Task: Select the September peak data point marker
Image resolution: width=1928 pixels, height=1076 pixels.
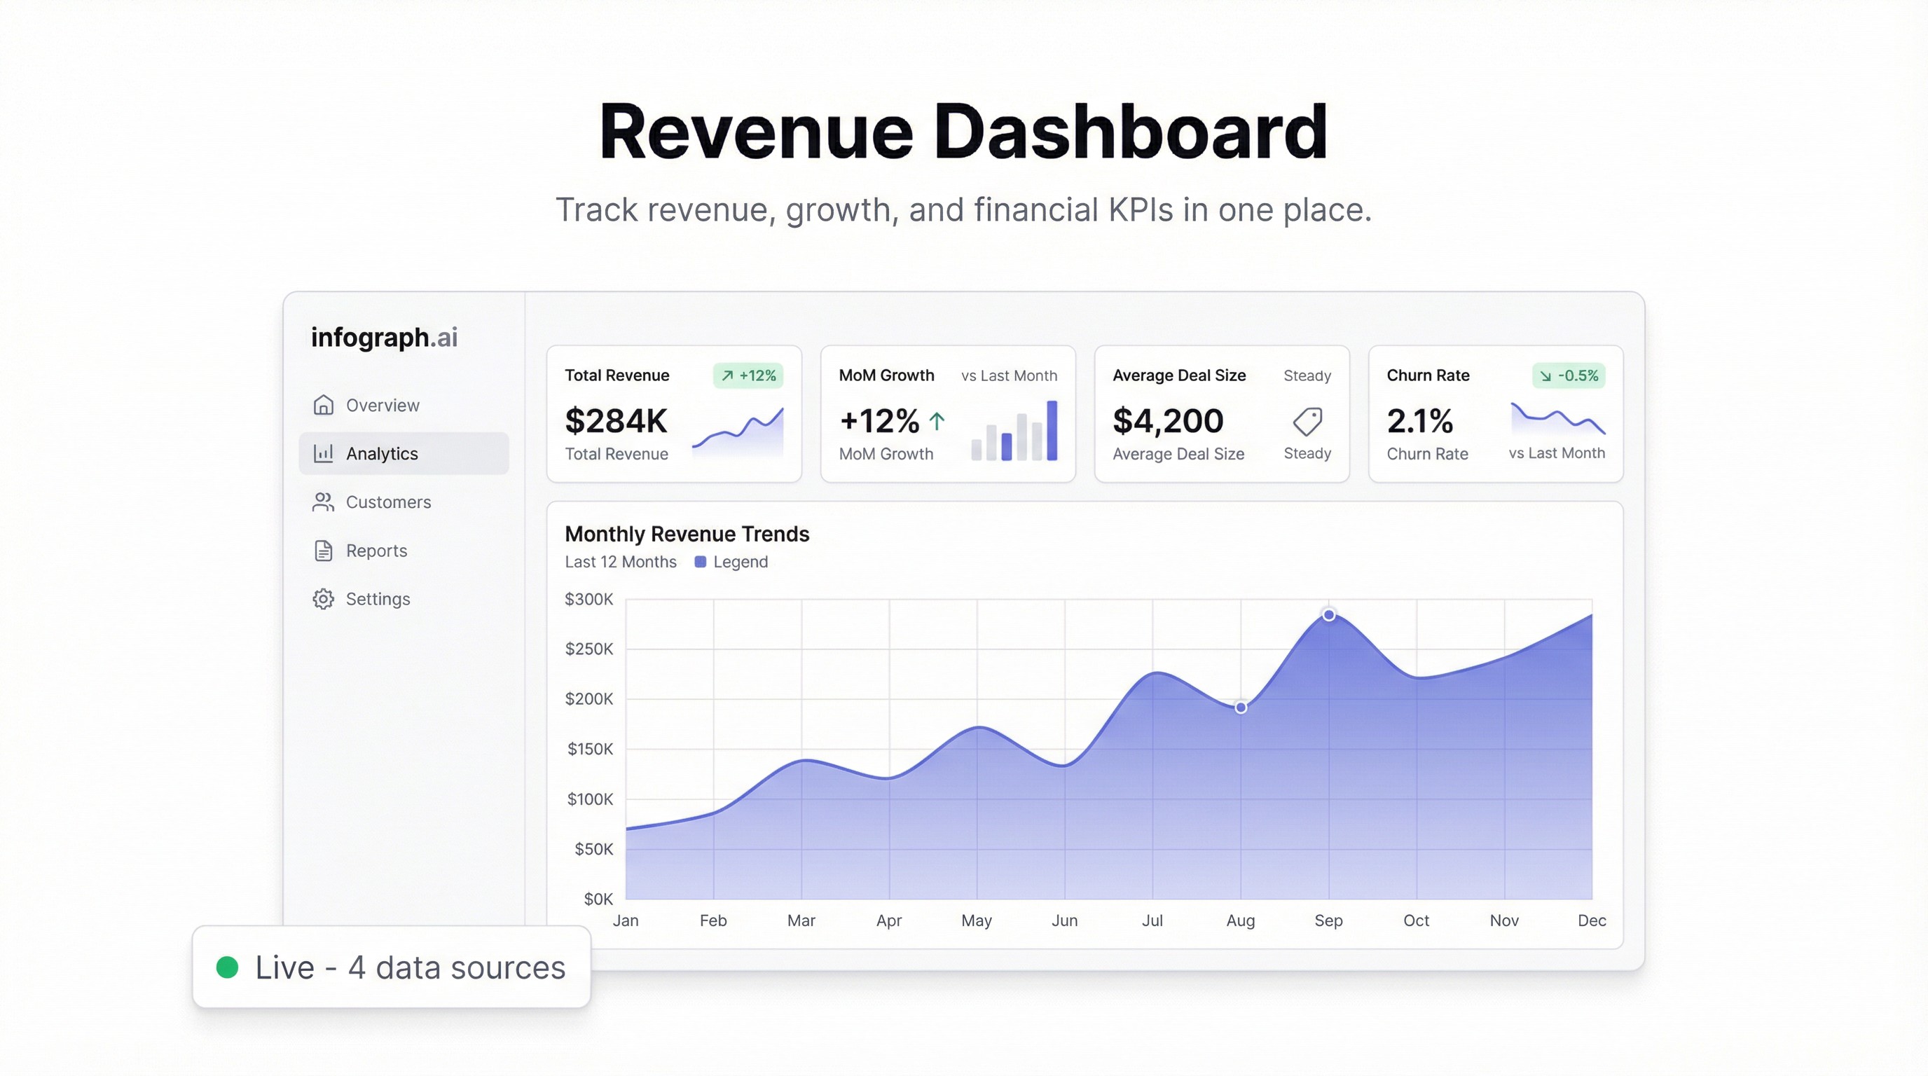Action: [1329, 614]
